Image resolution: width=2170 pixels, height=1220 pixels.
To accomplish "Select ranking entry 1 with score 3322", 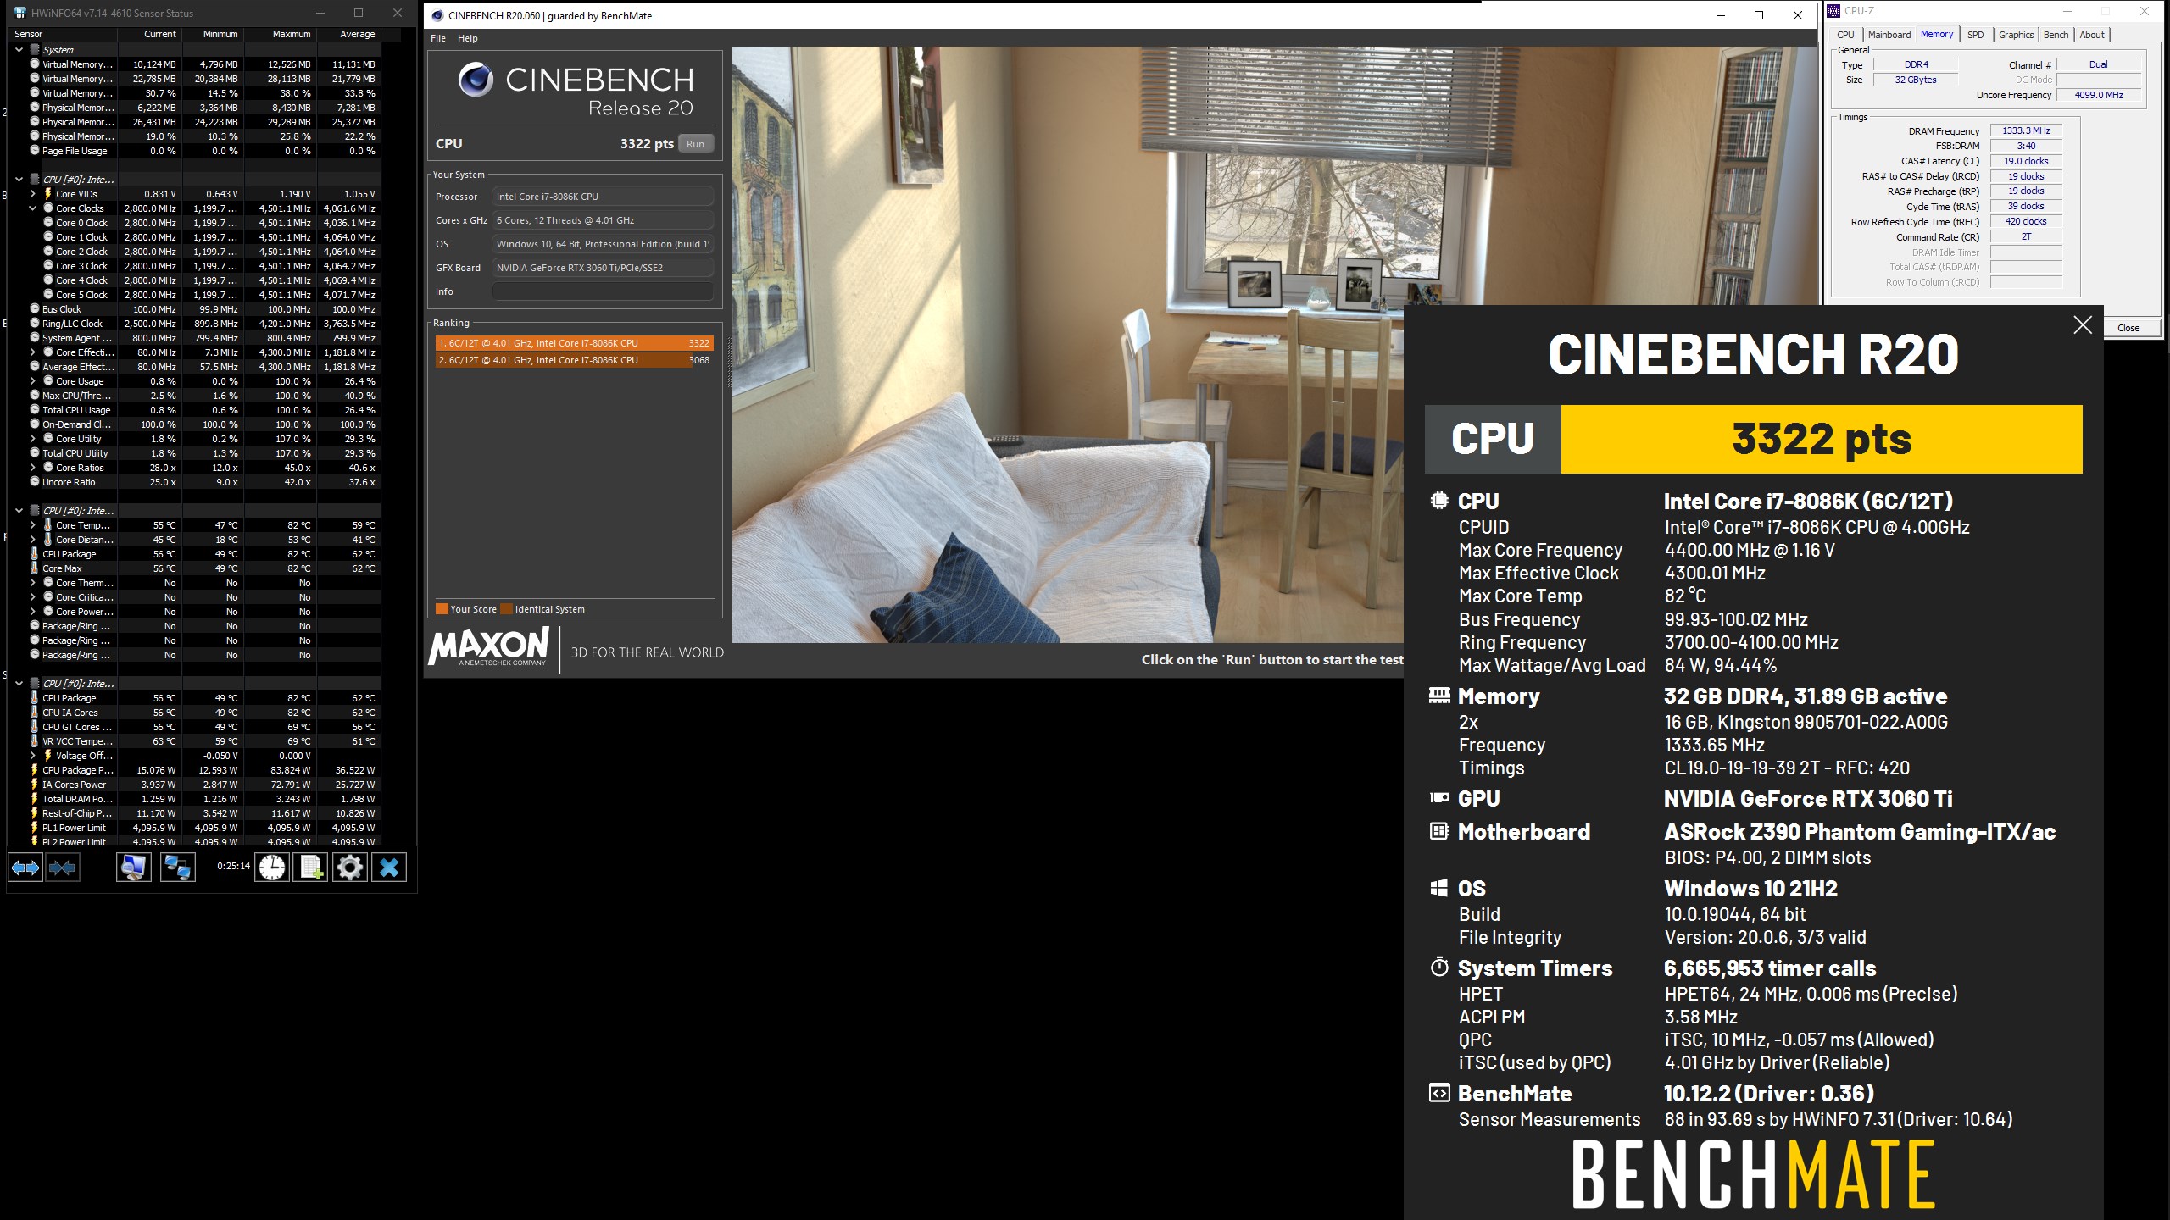I will click(574, 343).
